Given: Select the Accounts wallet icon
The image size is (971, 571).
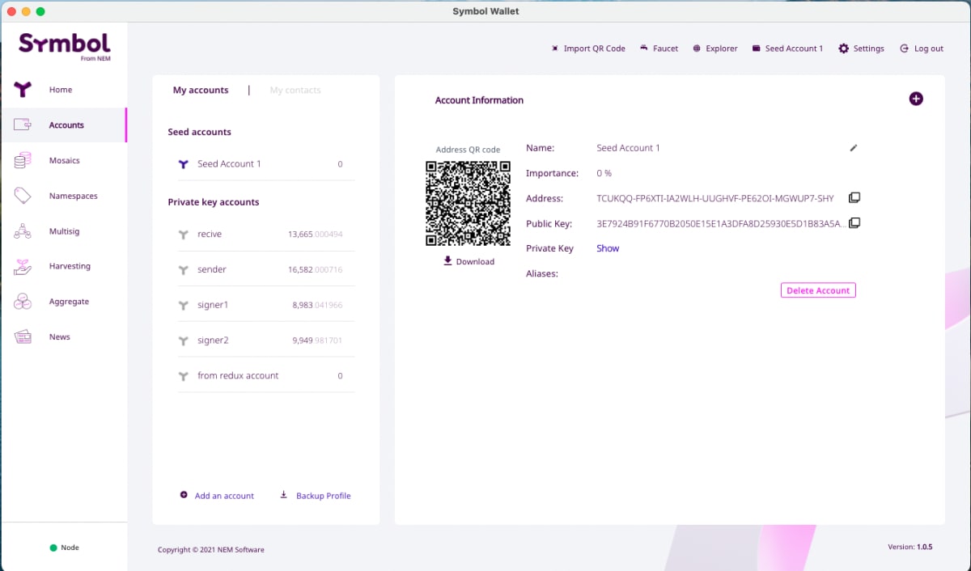Looking at the screenshot, I should (x=23, y=125).
